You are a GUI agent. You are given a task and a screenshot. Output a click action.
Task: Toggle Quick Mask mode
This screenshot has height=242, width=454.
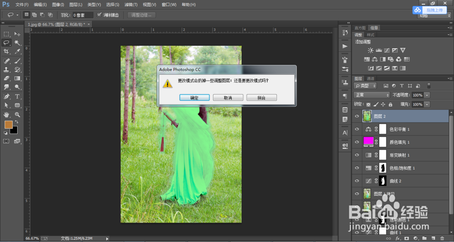coord(6,141)
